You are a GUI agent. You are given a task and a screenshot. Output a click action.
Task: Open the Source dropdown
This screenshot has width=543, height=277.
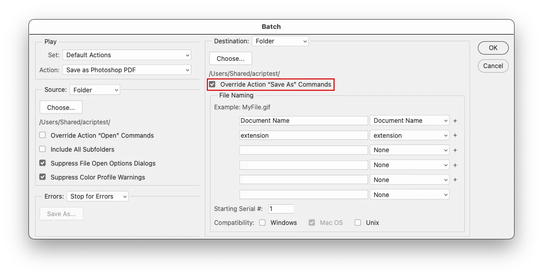point(95,90)
